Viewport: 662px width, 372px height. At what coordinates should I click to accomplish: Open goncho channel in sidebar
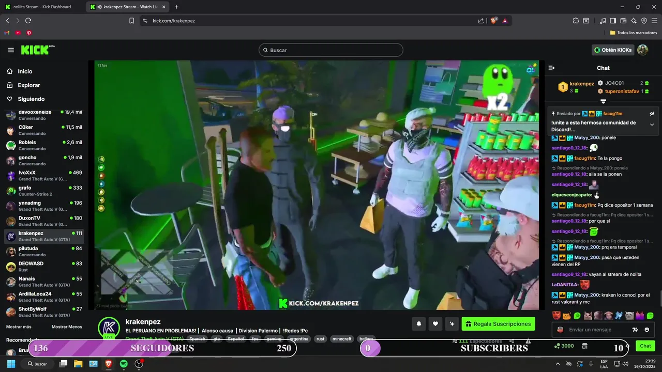[x=43, y=161]
